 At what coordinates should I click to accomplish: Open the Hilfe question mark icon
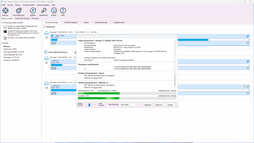63,11
